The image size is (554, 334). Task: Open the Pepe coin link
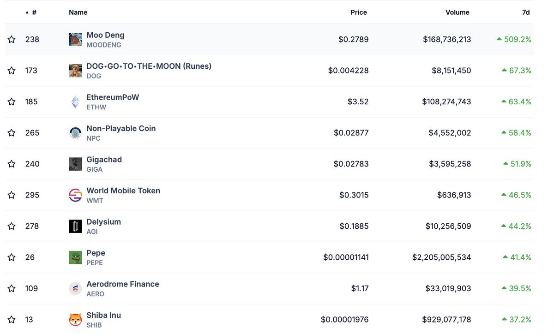pos(96,253)
